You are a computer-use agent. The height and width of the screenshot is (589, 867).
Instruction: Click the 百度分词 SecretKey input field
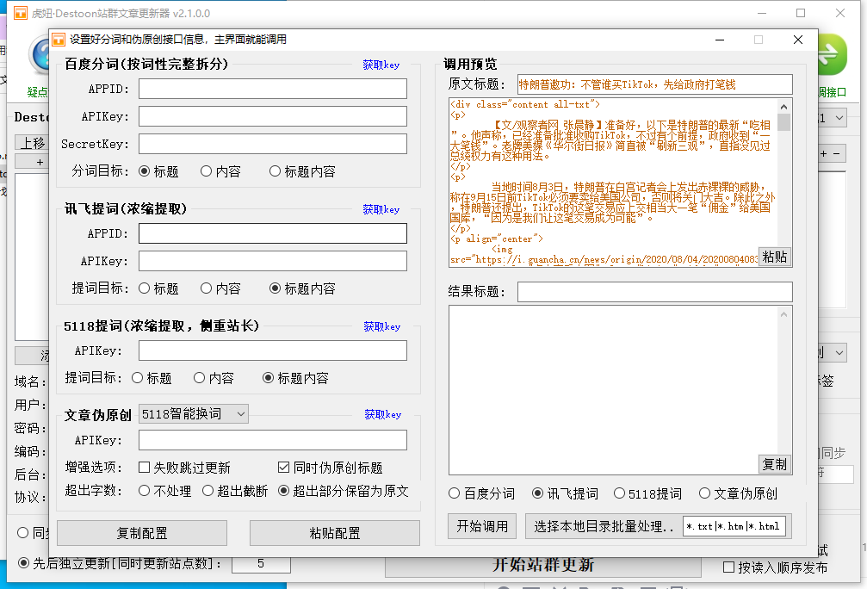pyautogui.click(x=273, y=144)
